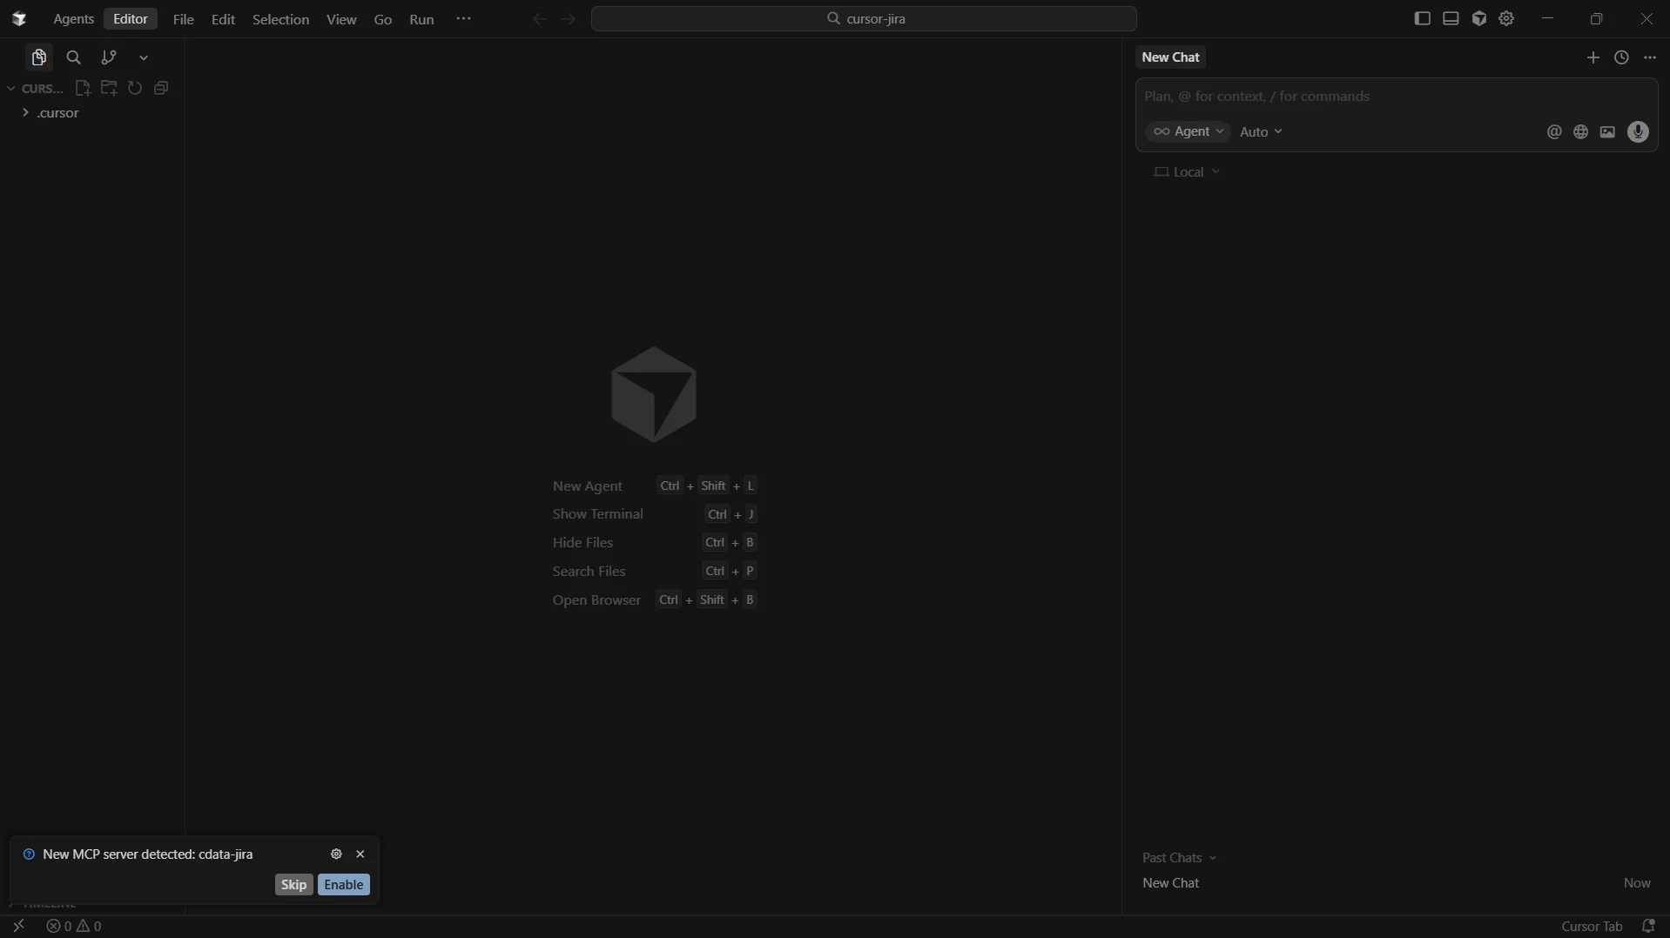This screenshot has height=938, width=1670.
Task: Click the chat prompt input field
Action: pos(1393,97)
